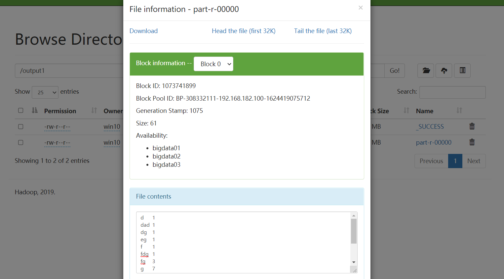Check the _SUCCESS row checkbox

pyautogui.click(x=20, y=126)
